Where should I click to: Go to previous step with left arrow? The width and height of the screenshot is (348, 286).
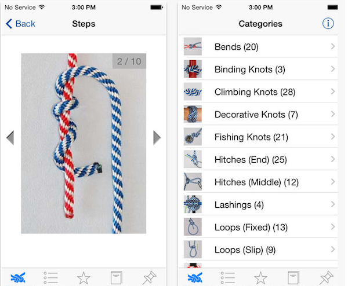(10, 138)
